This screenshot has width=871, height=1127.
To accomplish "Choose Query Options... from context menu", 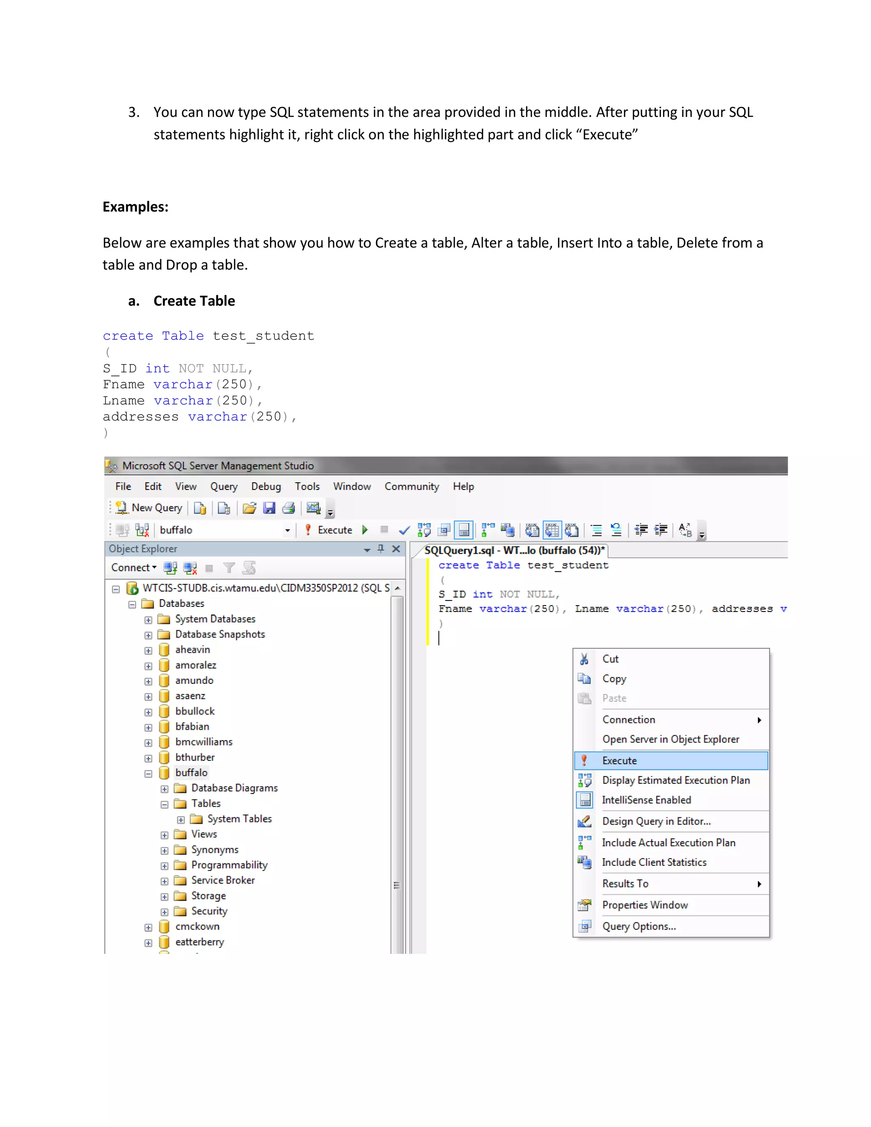I will [x=671, y=927].
